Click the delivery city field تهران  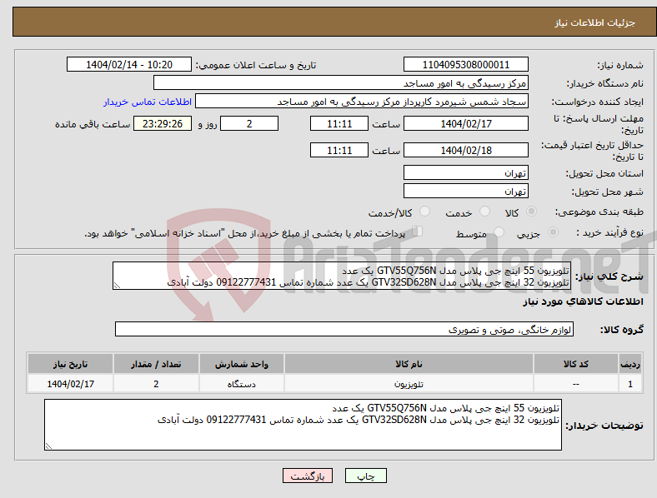click(465, 191)
